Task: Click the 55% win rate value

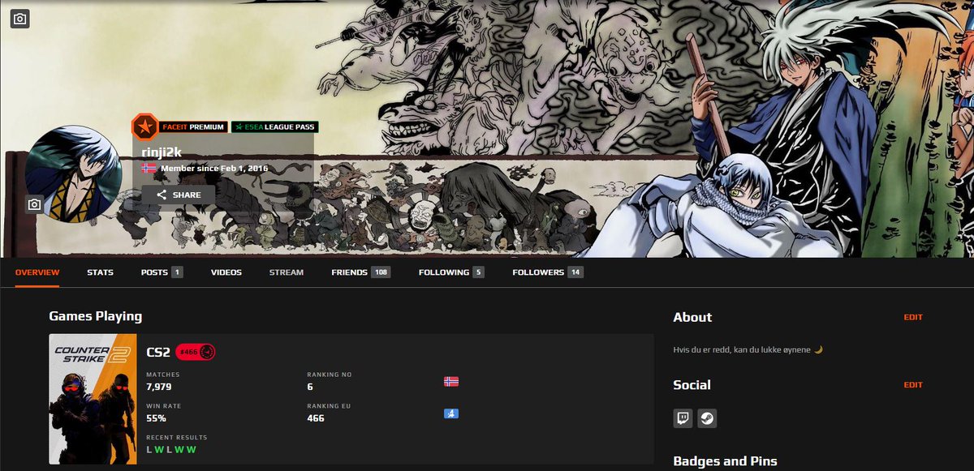Action: click(156, 418)
